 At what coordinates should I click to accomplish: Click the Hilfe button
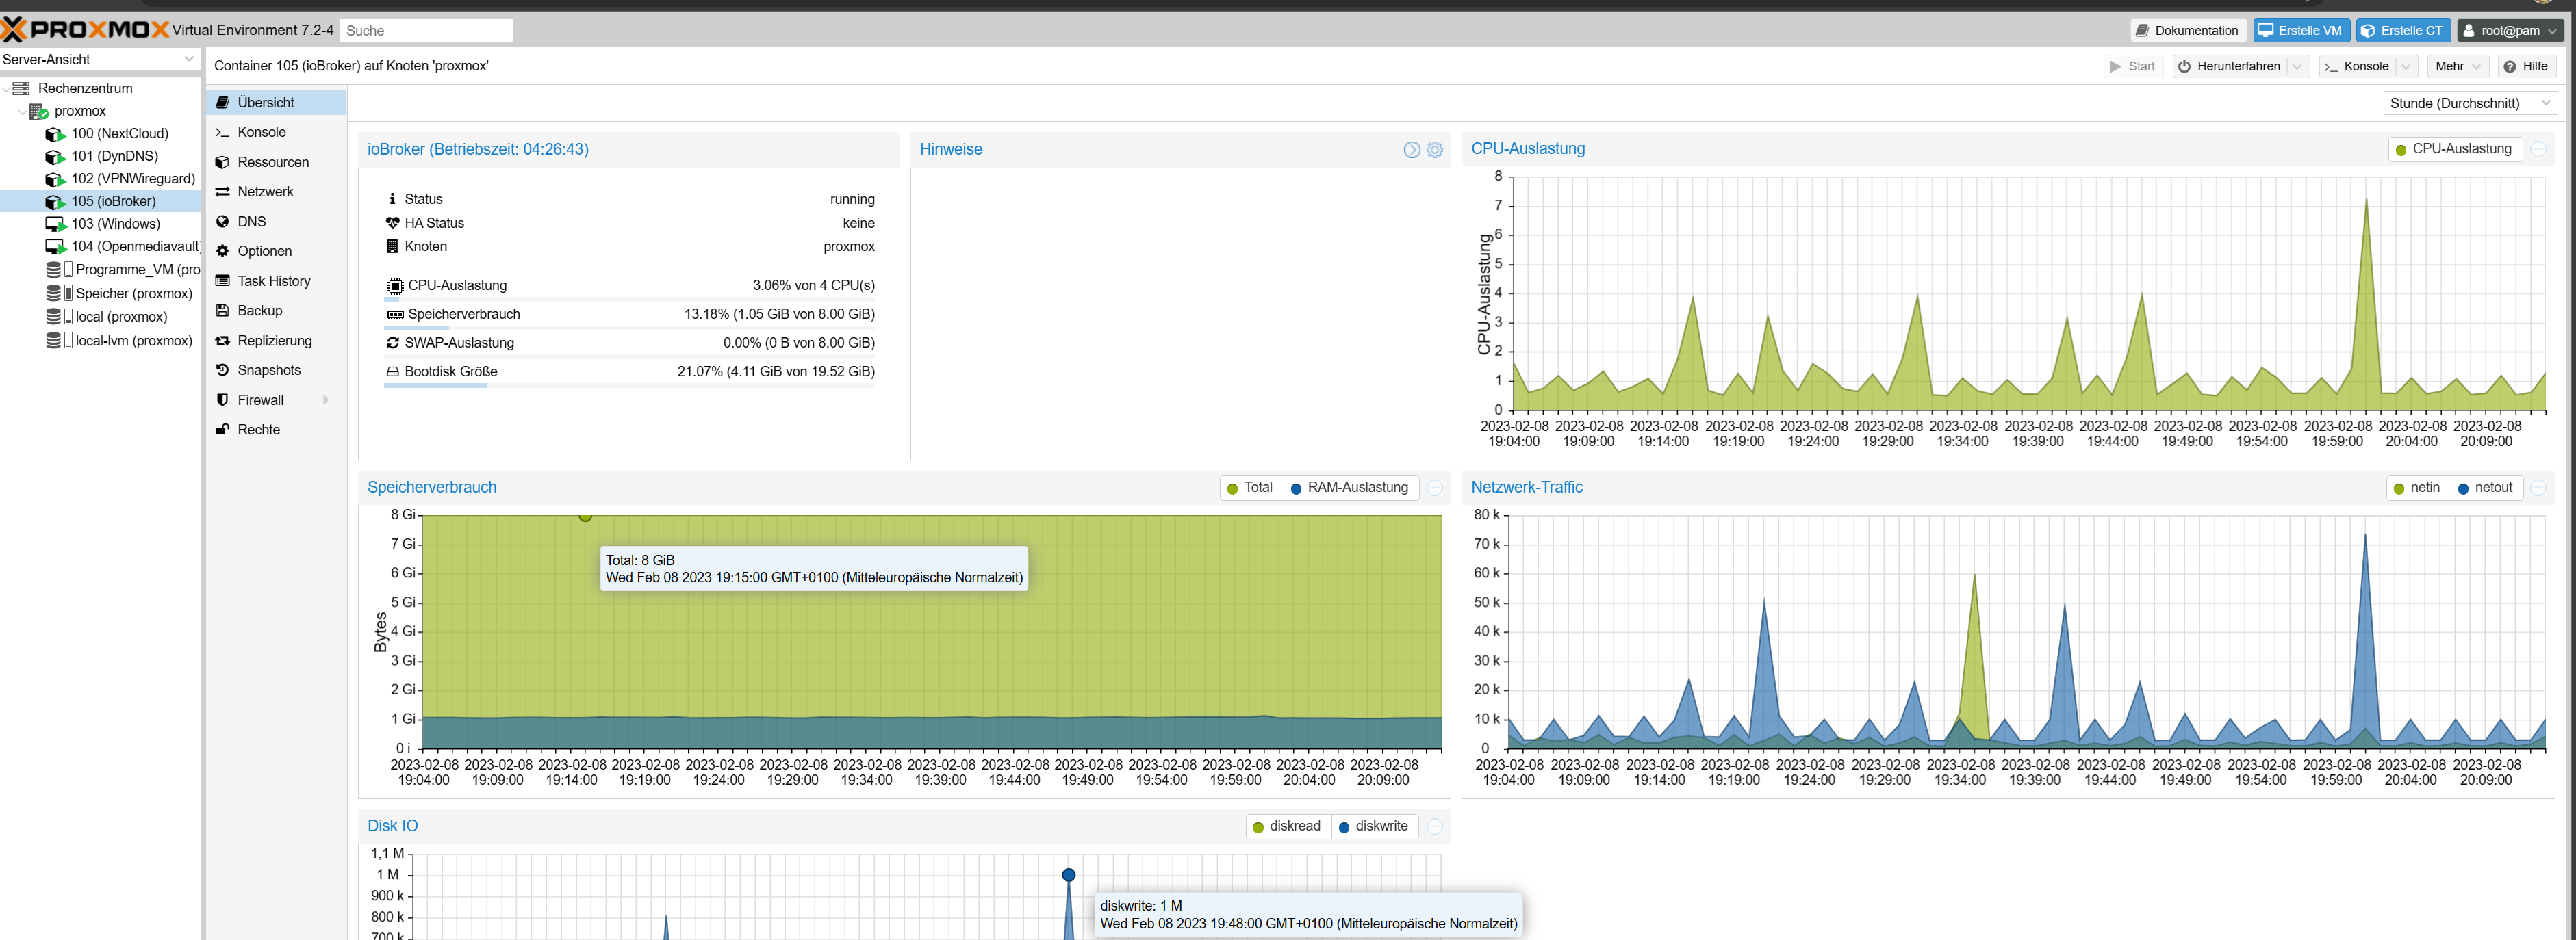pos(2526,66)
